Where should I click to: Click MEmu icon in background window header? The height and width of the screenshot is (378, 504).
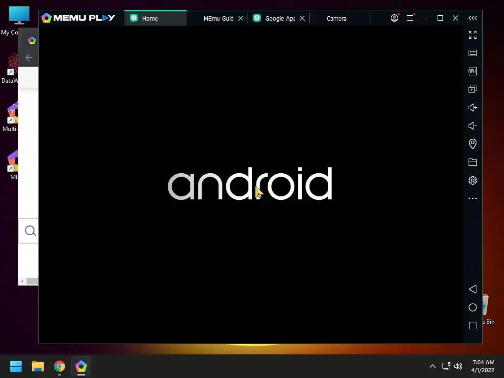point(32,40)
